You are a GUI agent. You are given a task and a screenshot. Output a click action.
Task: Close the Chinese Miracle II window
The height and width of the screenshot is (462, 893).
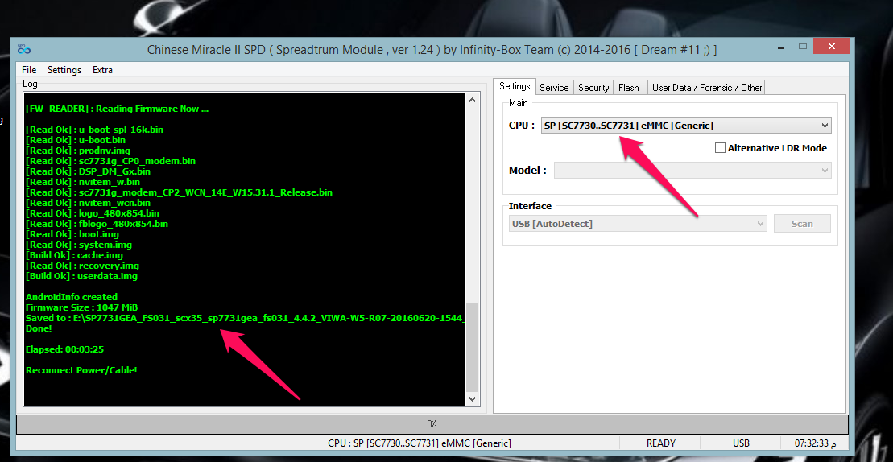[x=832, y=46]
